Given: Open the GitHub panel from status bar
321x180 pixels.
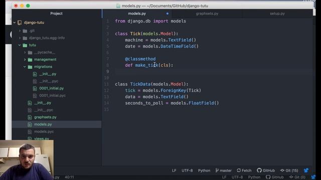Looking at the screenshot, I should 266,170.
